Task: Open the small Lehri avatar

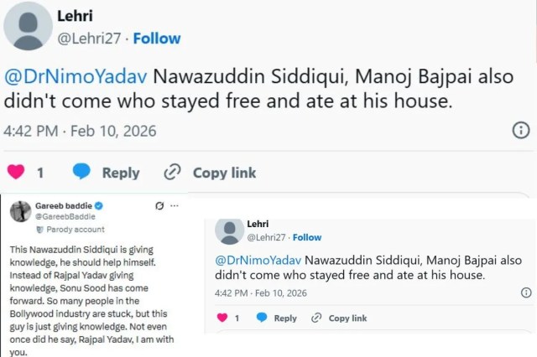Action: pyautogui.click(x=228, y=230)
